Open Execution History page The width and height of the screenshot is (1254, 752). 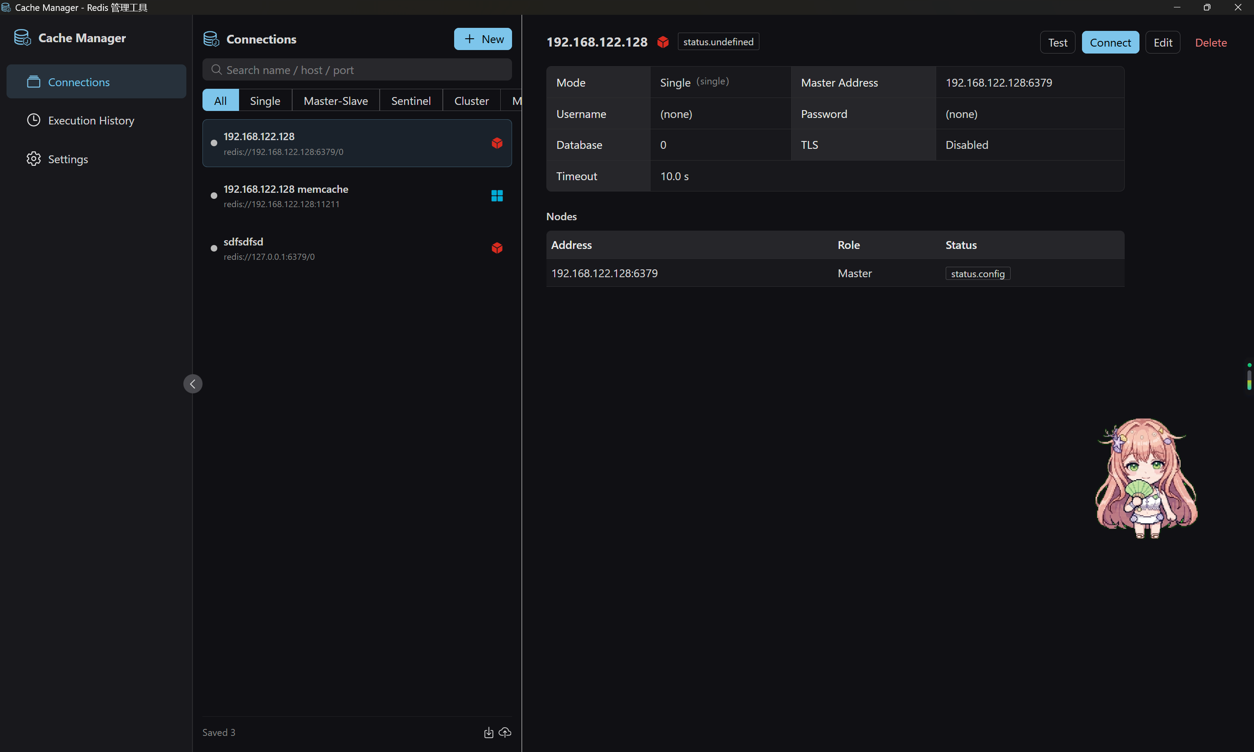tap(96, 120)
